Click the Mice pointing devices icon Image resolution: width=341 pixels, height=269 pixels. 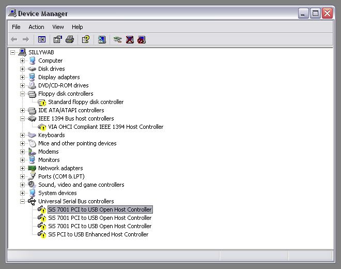coord(32,143)
